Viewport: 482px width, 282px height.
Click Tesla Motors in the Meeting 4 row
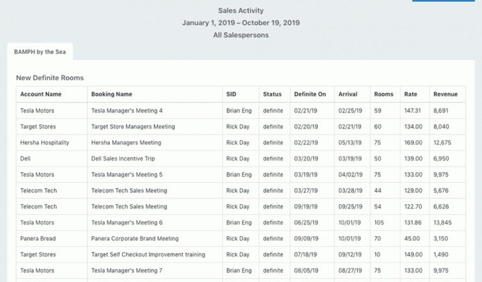[37, 111]
